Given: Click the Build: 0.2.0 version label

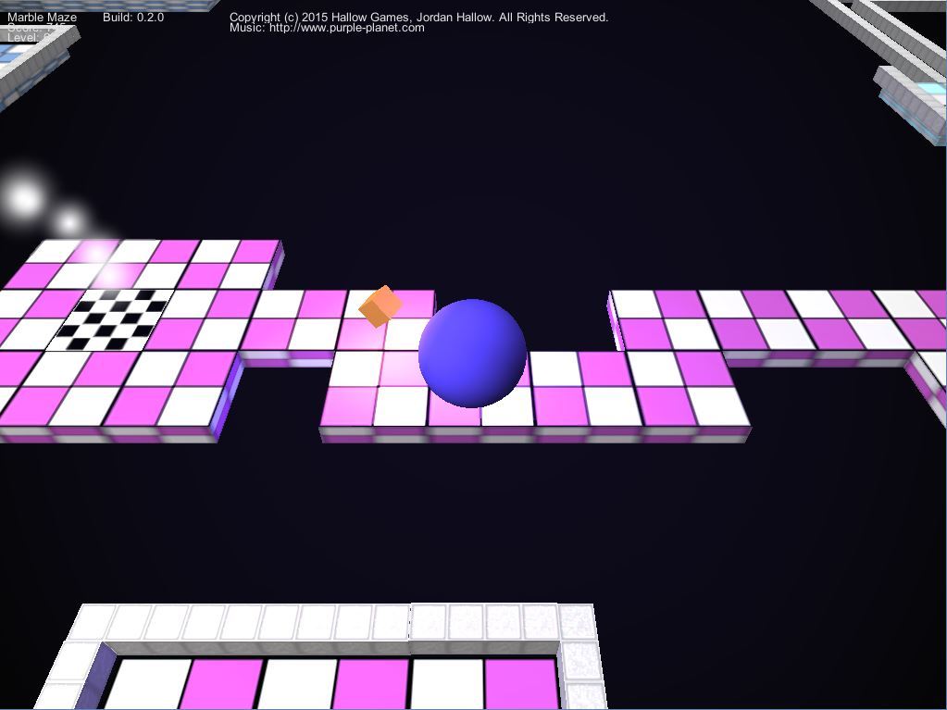Looking at the screenshot, I should pos(133,18).
